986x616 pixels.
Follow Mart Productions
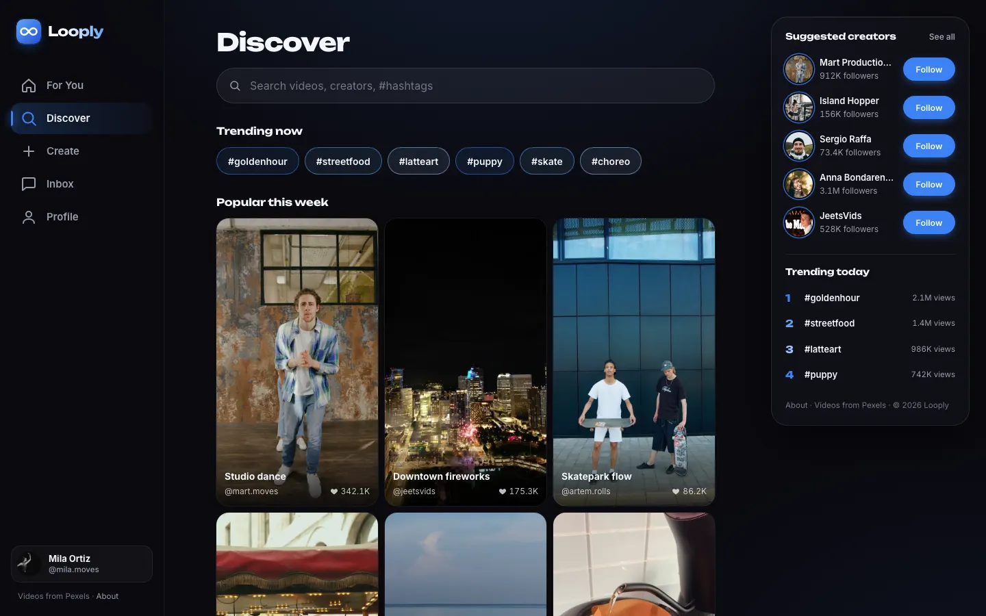[x=928, y=69]
